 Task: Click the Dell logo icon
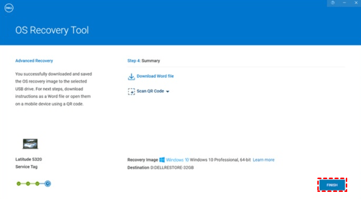9,8
